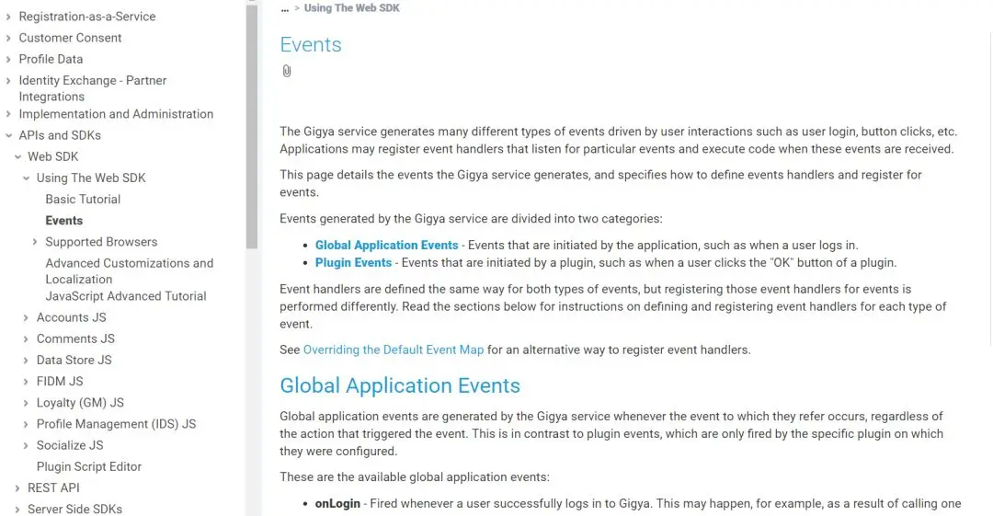Screen dimensions: 993x516
Task: Expand the Customer Consent chevron
Action: [x=8, y=38]
